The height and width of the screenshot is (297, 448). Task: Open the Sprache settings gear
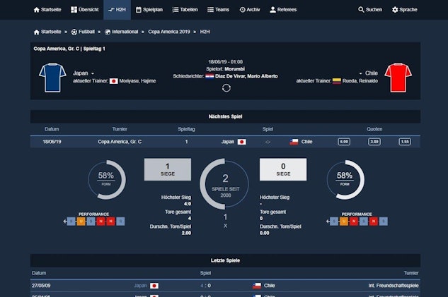[x=395, y=10]
